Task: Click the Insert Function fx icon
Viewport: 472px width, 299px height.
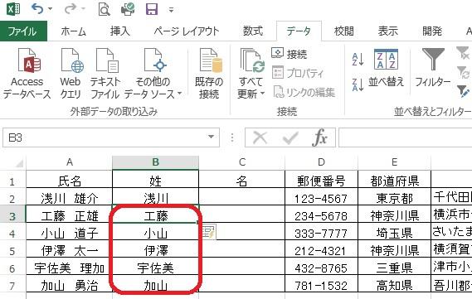Action: tap(319, 137)
